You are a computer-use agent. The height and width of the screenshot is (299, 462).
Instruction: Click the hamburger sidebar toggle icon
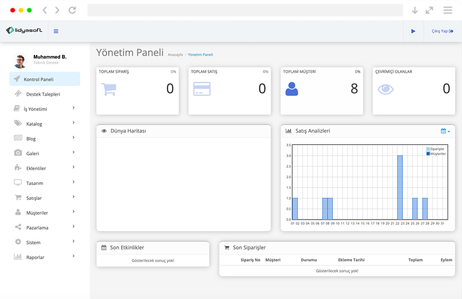pyautogui.click(x=56, y=31)
